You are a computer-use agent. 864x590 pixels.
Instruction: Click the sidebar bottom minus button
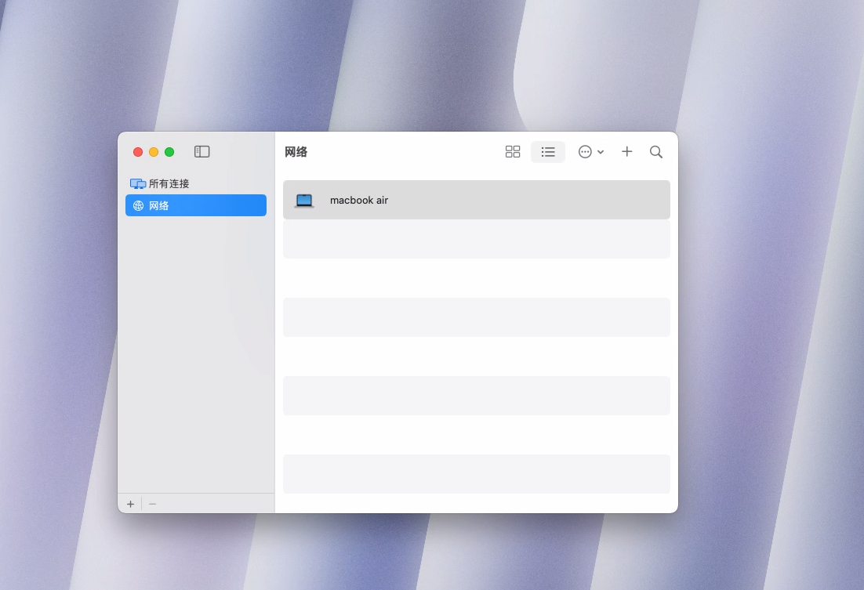153,504
